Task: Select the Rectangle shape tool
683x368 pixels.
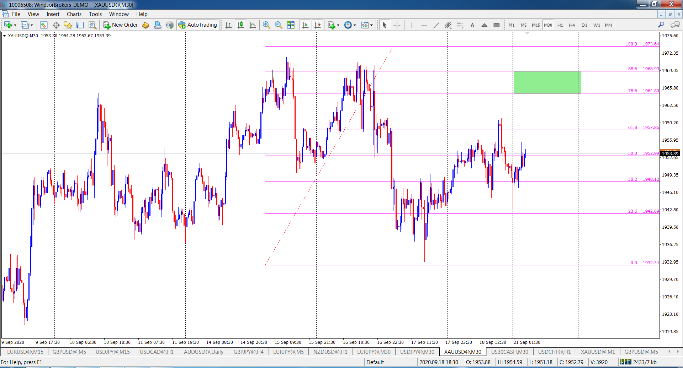Action: 497,25
